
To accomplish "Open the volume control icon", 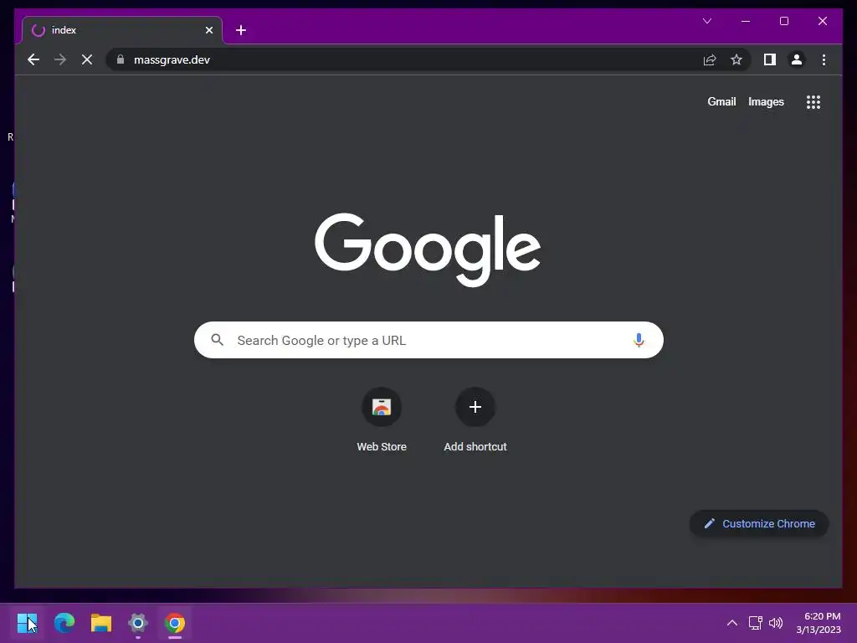I will (776, 623).
